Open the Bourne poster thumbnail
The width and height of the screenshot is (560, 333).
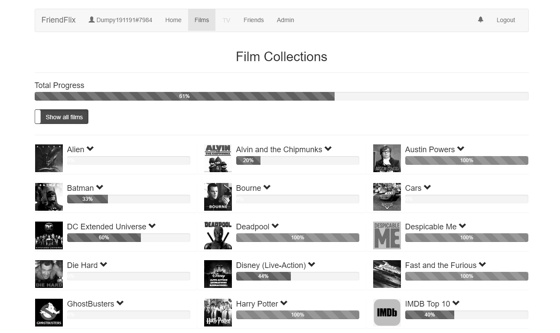tap(218, 197)
